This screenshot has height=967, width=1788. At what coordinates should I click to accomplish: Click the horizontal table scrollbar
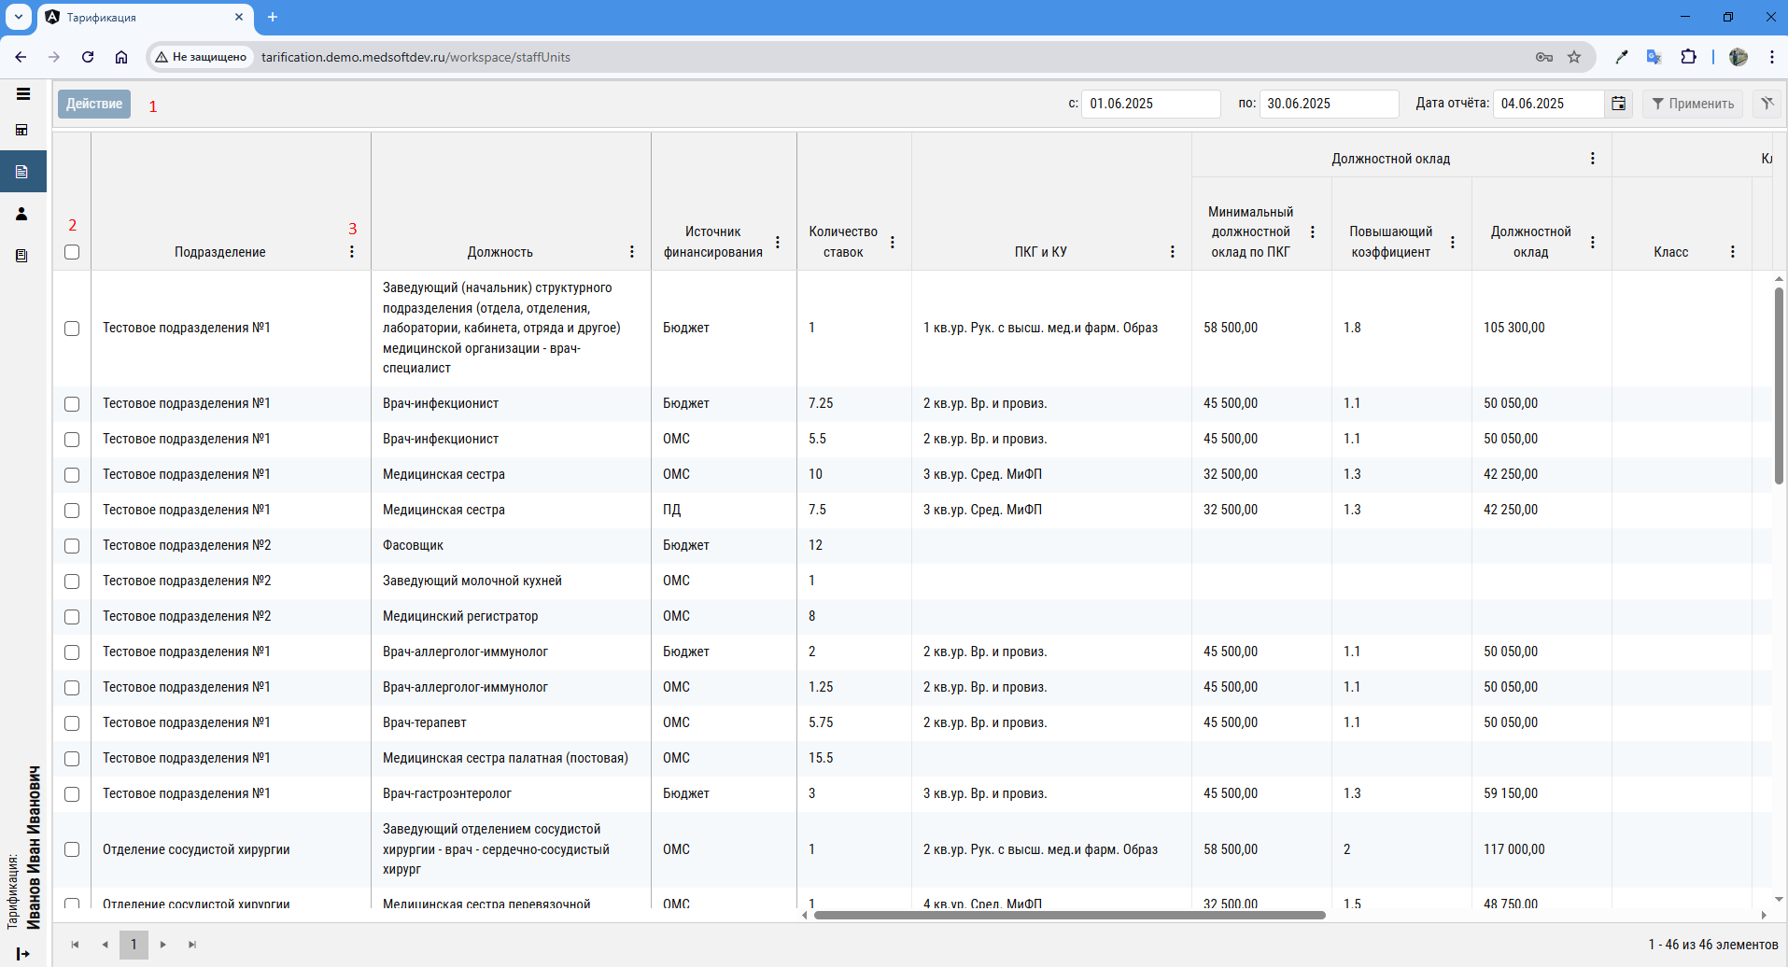pos(1069,915)
